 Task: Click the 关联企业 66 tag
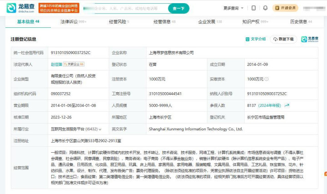point(74,65)
